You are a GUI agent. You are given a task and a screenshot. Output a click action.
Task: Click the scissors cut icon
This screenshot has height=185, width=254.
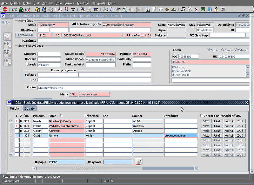click(x=105, y=9)
